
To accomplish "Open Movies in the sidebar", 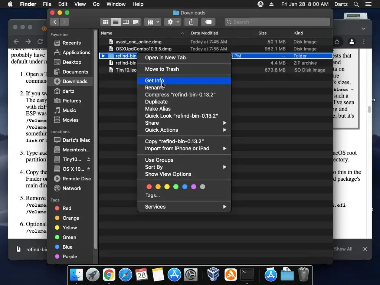I will [x=70, y=120].
